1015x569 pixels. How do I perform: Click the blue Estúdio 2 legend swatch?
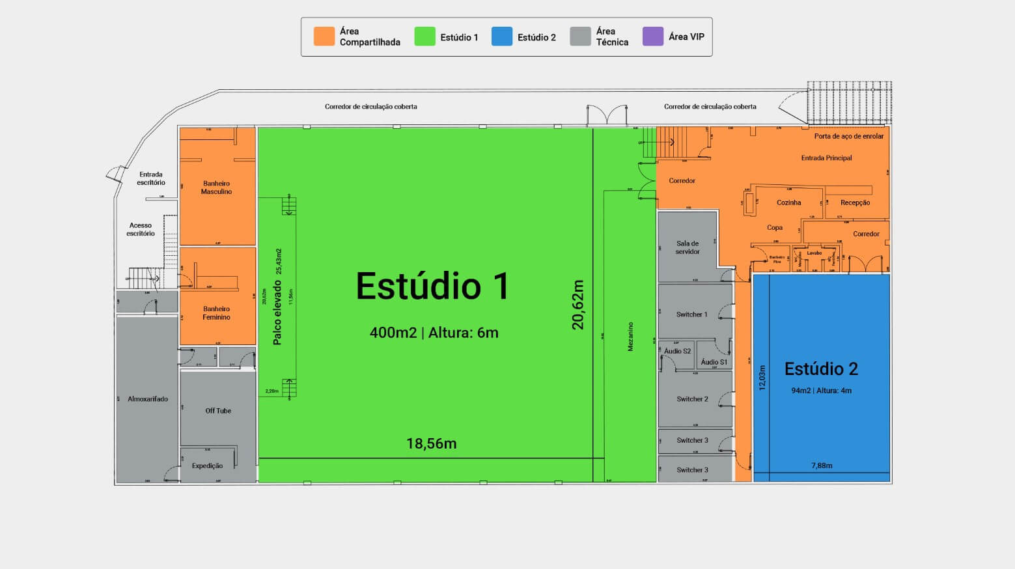click(502, 36)
